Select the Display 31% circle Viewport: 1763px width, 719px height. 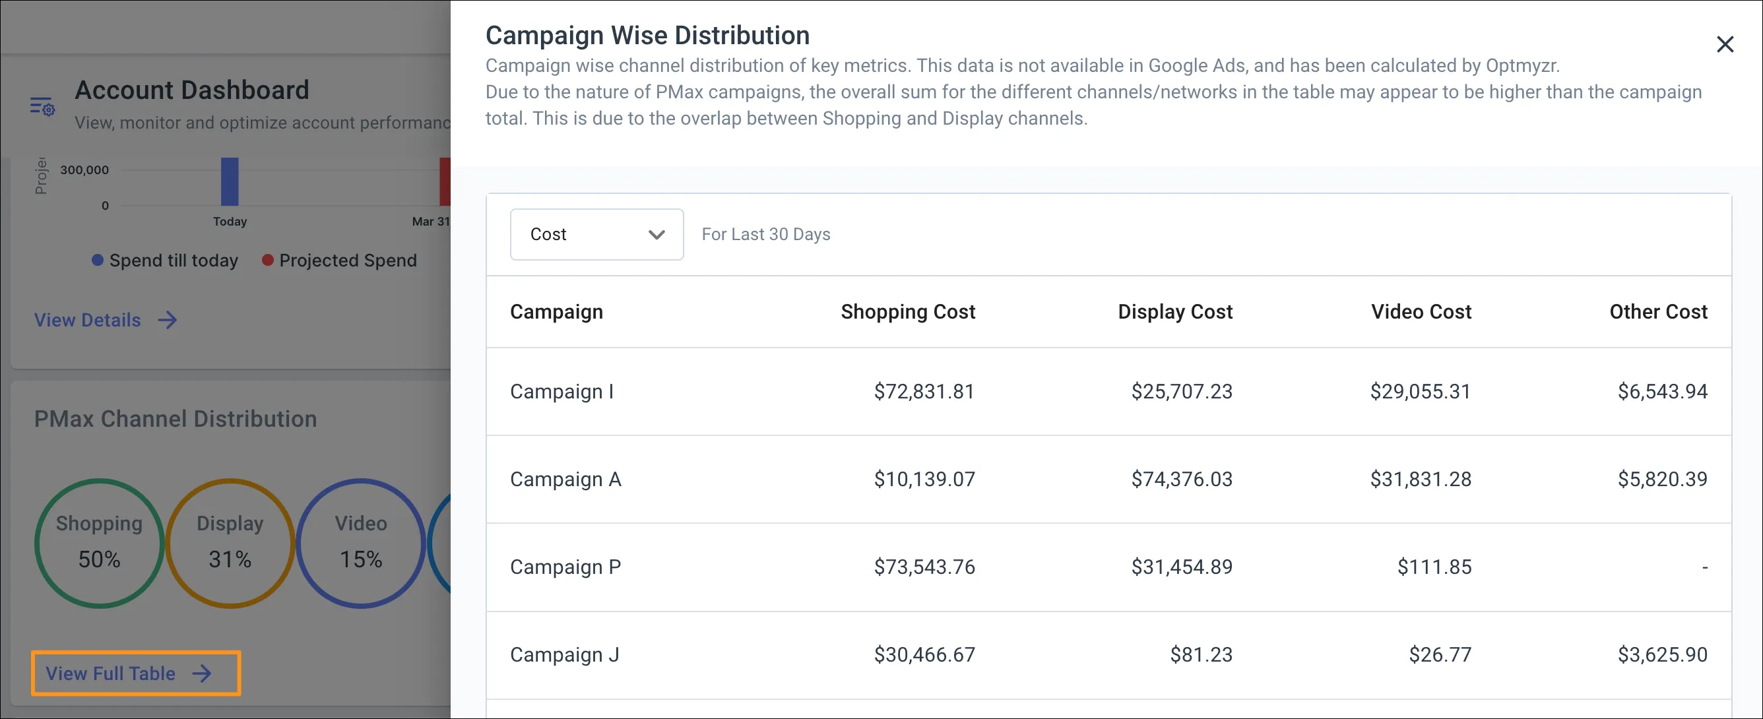pyautogui.click(x=230, y=543)
